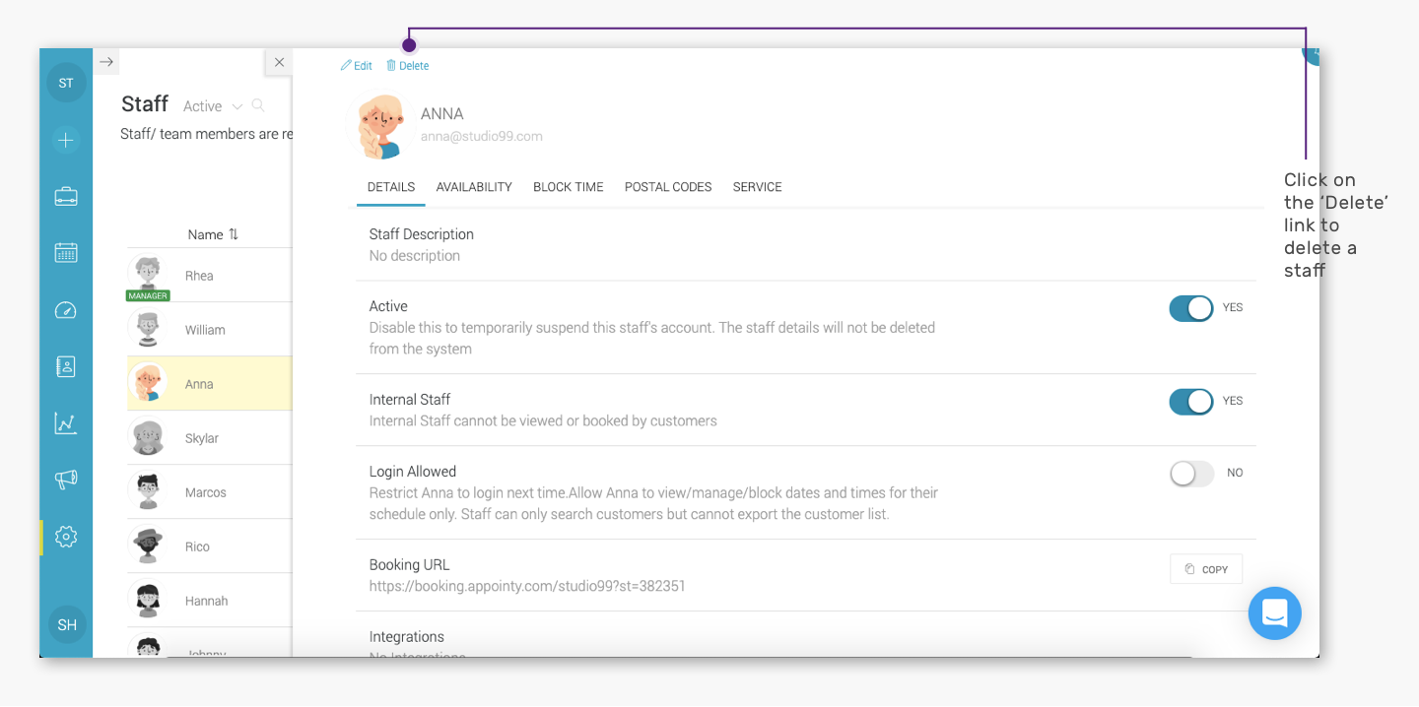Click the Edit link
Screen dimensions: 1419x707
pyautogui.click(x=357, y=66)
